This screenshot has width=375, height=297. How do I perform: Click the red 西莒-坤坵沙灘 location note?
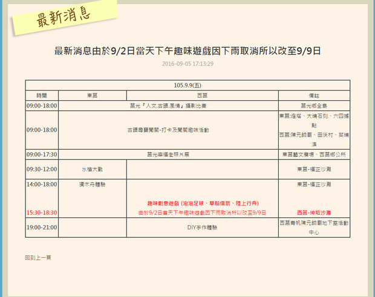pos(314,212)
